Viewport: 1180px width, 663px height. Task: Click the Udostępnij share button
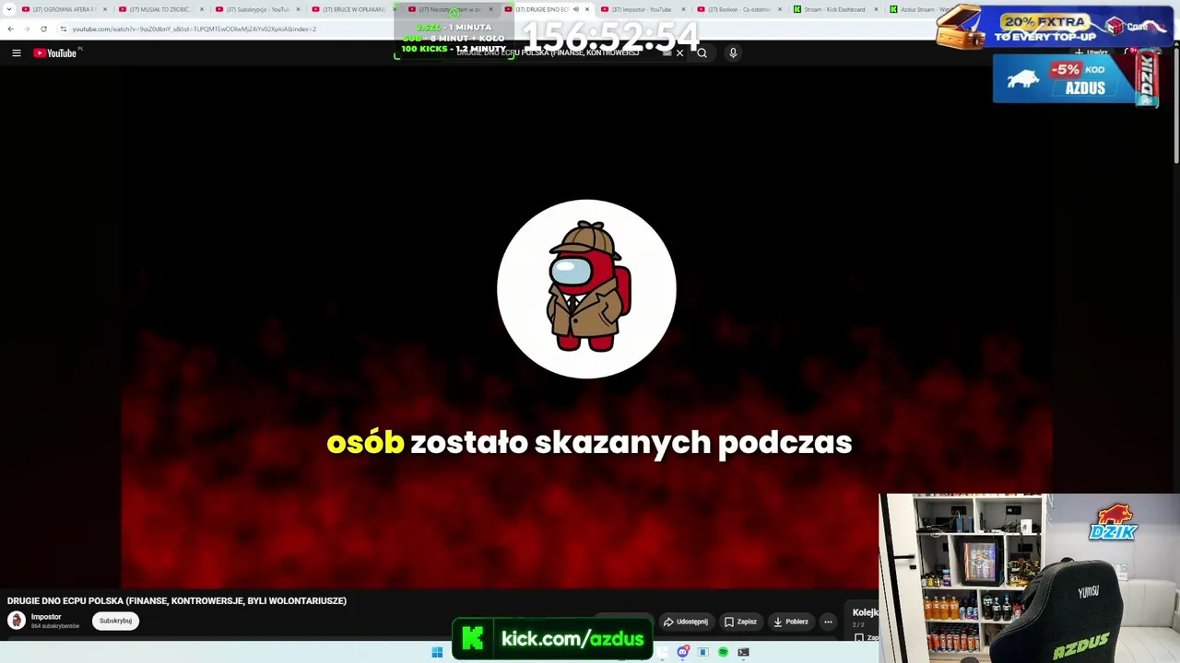[686, 622]
